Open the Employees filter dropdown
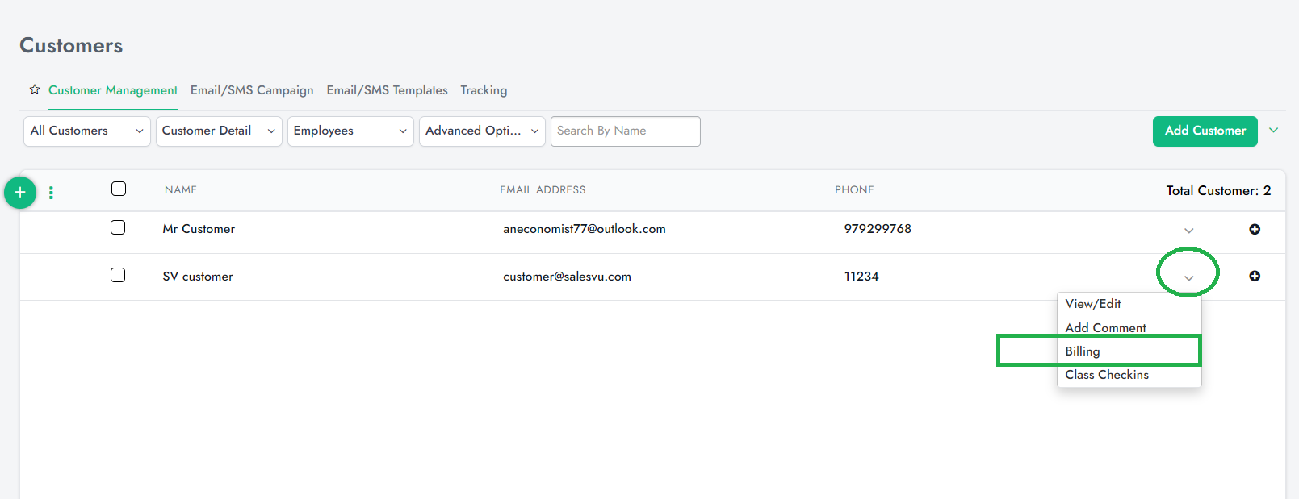1299x499 pixels. click(x=350, y=131)
